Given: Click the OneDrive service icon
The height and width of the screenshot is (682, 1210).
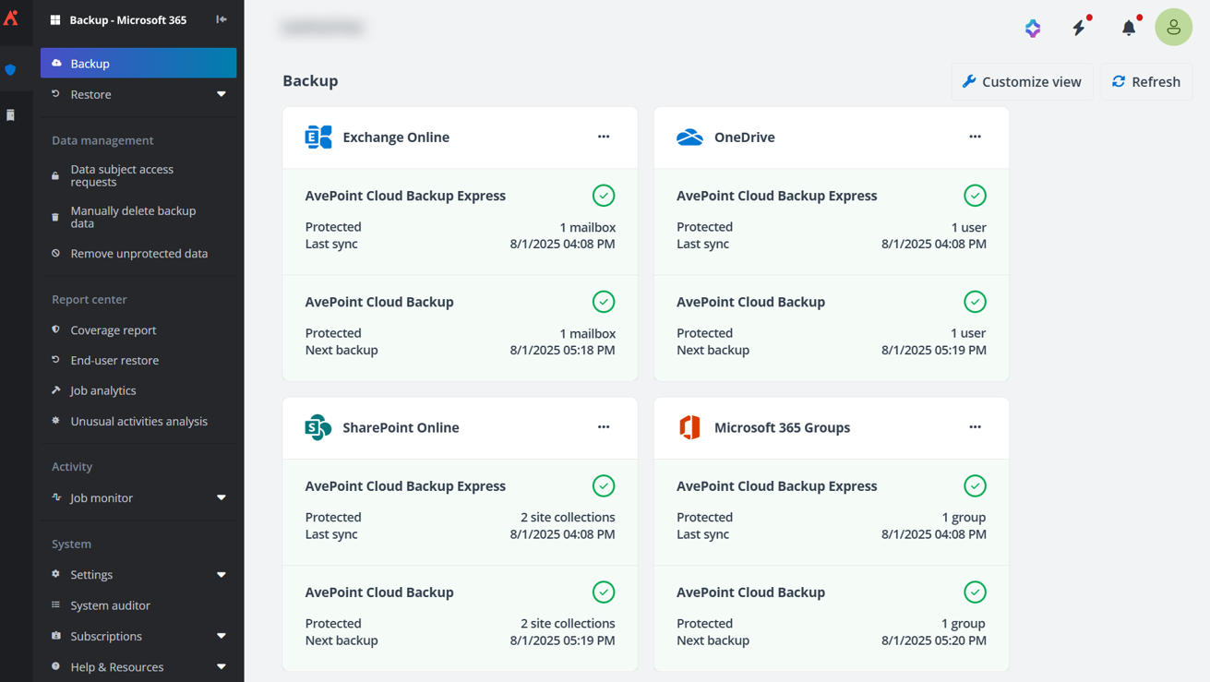Looking at the screenshot, I should point(689,137).
